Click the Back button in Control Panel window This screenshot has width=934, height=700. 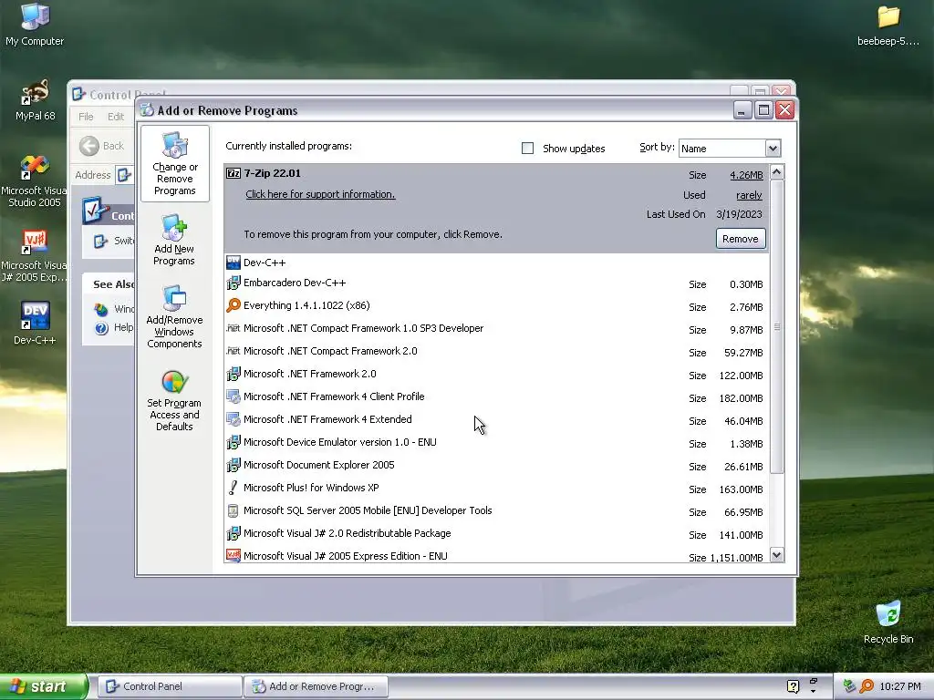tap(102, 146)
